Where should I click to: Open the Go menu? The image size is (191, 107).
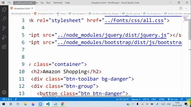pyautogui.click(x=42, y=3)
